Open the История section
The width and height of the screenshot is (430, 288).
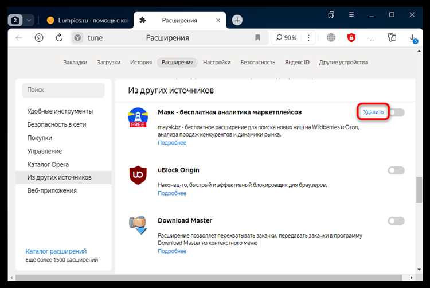pos(141,63)
